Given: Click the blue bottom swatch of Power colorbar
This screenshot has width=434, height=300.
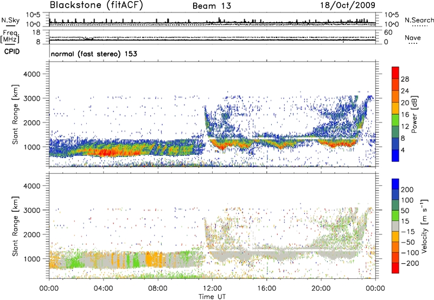Looking at the screenshot, I should [395, 155].
